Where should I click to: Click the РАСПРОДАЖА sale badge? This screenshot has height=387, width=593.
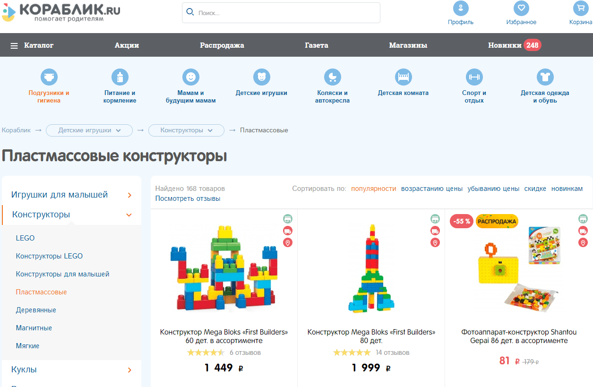pyautogui.click(x=497, y=221)
